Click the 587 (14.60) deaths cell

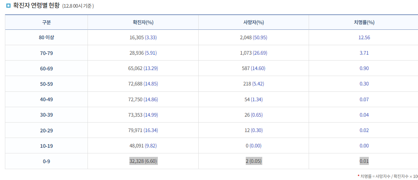[x=253, y=69]
